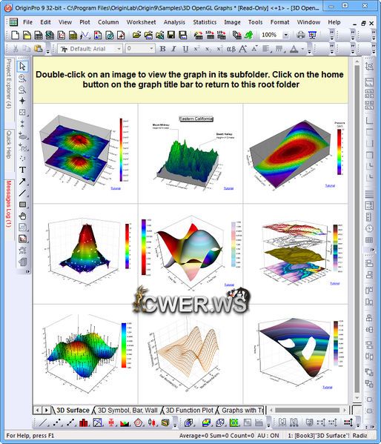
Task: Select the Eastern California graph thumbnail
Action: [190, 153]
